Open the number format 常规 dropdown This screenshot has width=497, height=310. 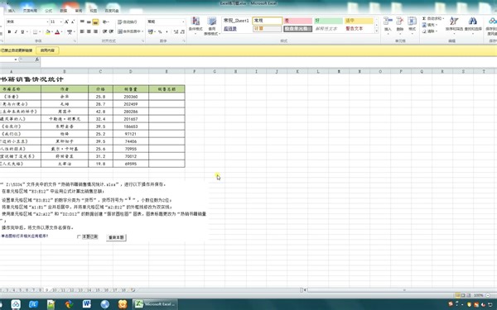[183, 21]
